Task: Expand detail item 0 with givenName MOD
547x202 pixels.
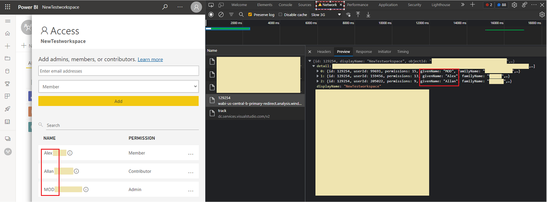Action: pos(318,71)
